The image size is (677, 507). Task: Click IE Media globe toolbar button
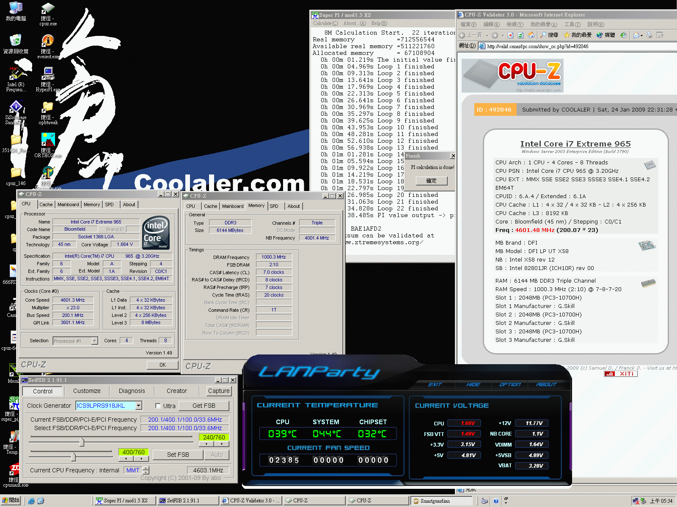click(605, 35)
